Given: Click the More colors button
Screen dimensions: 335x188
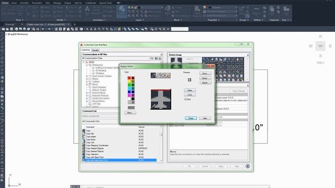Looking at the screenshot, I should coord(130,113).
